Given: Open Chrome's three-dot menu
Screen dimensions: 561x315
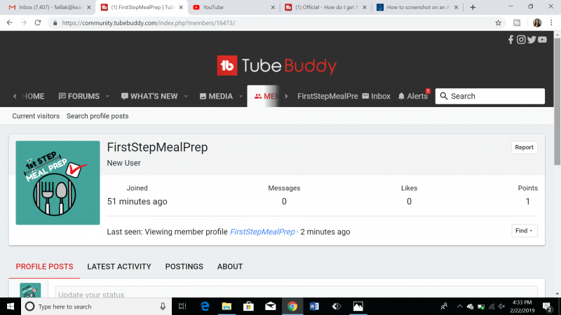Looking at the screenshot, I should [x=552, y=22].
